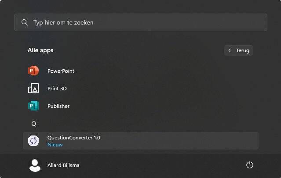Image resolution: width=281 pixels, height=178 pixels.
Task: Click the back chevron beside Terug
Action: coord(230,50)
